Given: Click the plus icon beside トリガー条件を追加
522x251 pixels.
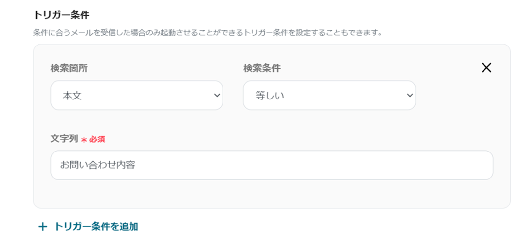Looking at the screenshot, I should click(x=43, y=227).
